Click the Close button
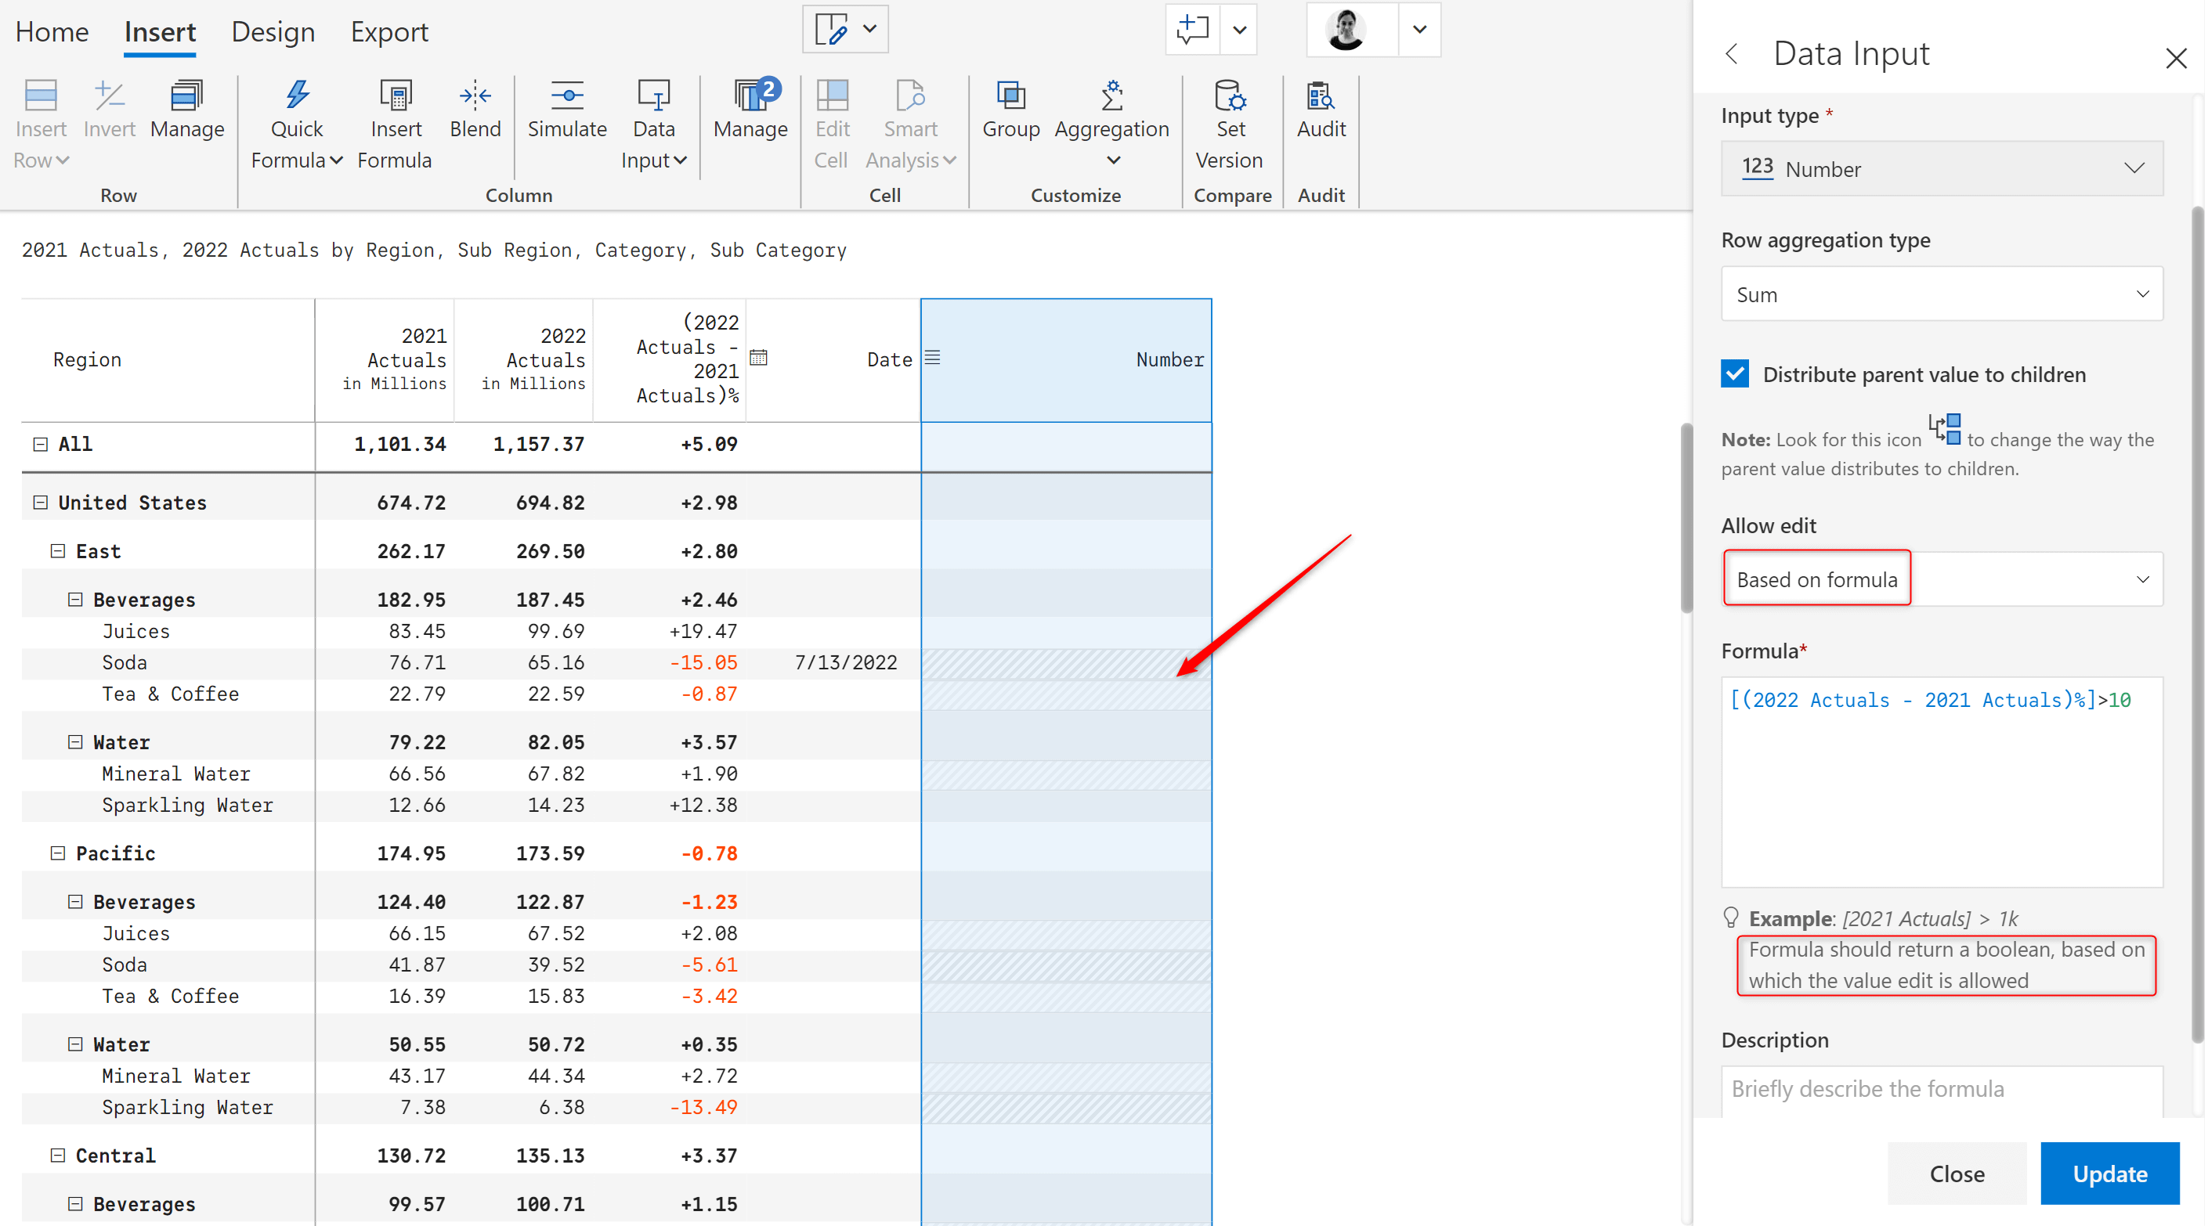This screenshot has width=2208, height=1226. [1957, 1173]
